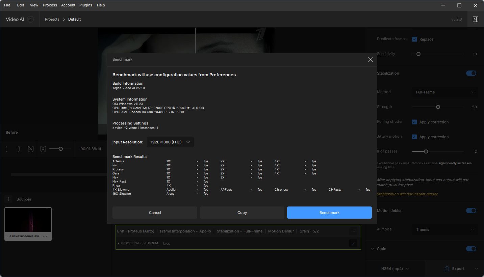Expand the stabilization Method Full-Frame dropdown
Viewport: 484px width, 277px height.
[x=445, y=92]
